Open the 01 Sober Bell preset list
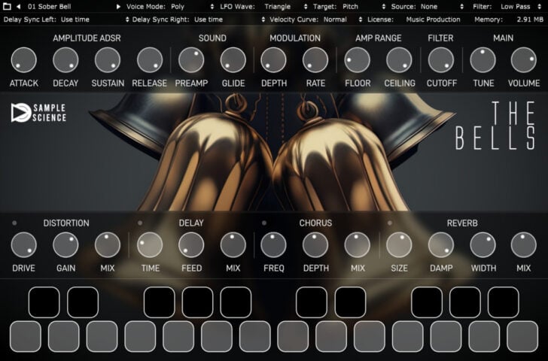The image size is (548, 361). [49, 6]
